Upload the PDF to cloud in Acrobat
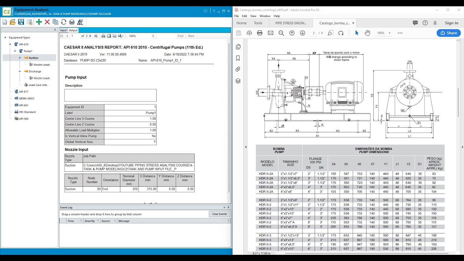The height and width of the screenshot is (261, 464). (249, 33)
